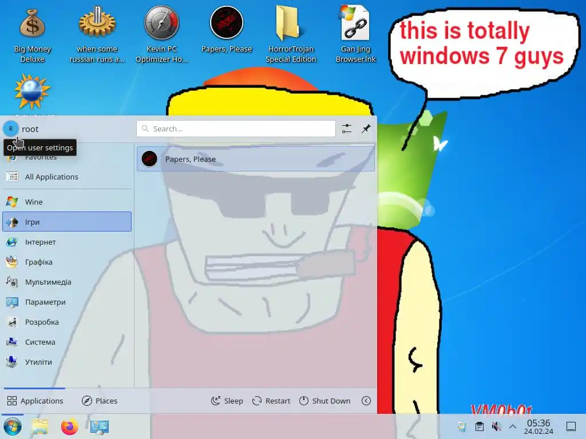
Task: Expand hidden system tray icons
Action: click(x=513, y=426)
